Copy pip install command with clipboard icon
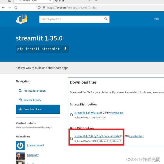The width and height of the screenshot is (164, 164). pyautogui.click(x=65, y=49)
